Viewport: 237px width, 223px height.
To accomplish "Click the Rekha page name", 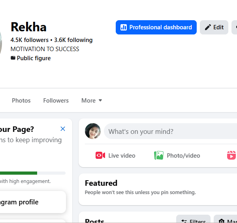I will pos(28,27).
